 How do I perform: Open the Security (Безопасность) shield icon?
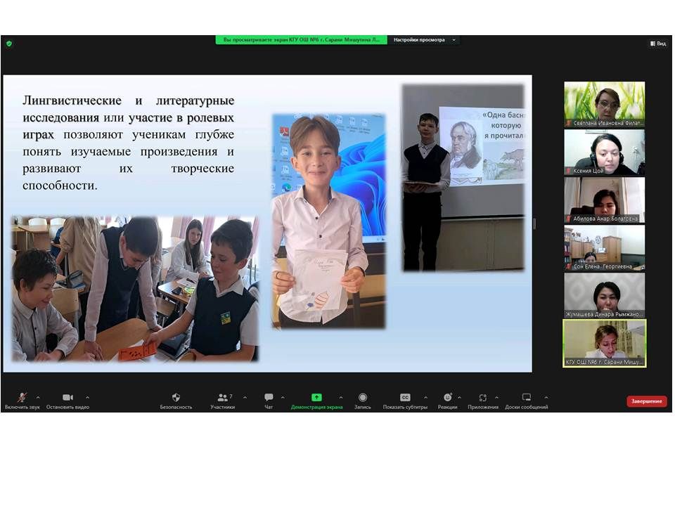coord(176,398)
